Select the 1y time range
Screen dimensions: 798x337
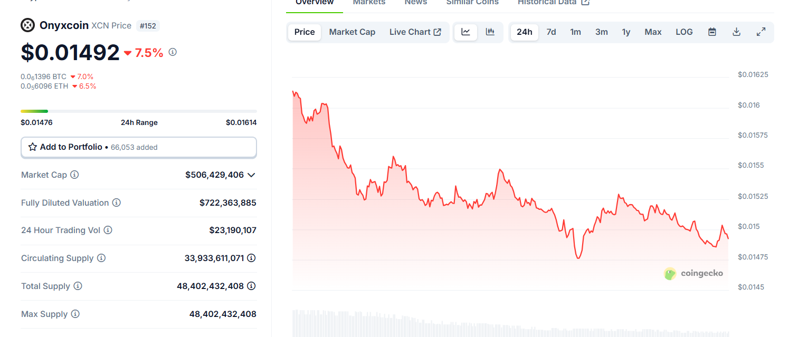[626, 32]
